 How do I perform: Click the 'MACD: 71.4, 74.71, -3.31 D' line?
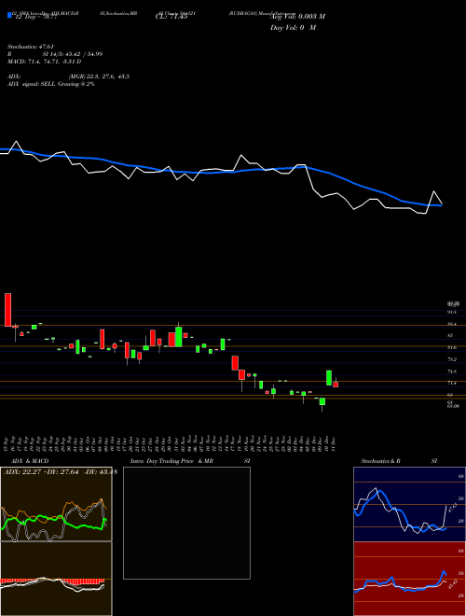[45, 62]
